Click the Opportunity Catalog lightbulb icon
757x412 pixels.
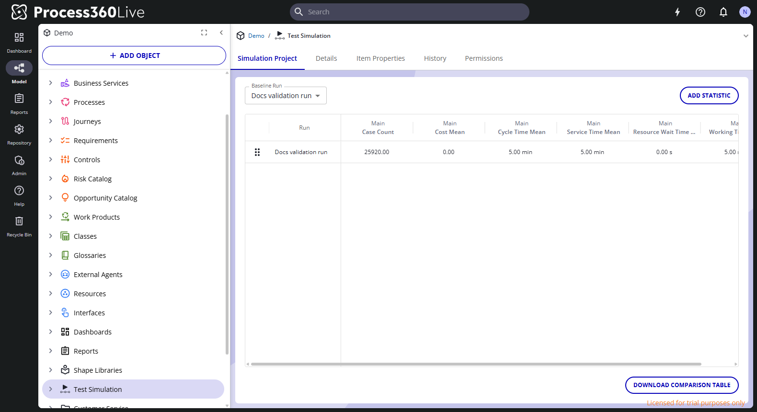65,198
